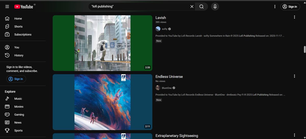The image size is (306, 139).
Task: Click the Sports trophy icon
Action: coord(7,130)
